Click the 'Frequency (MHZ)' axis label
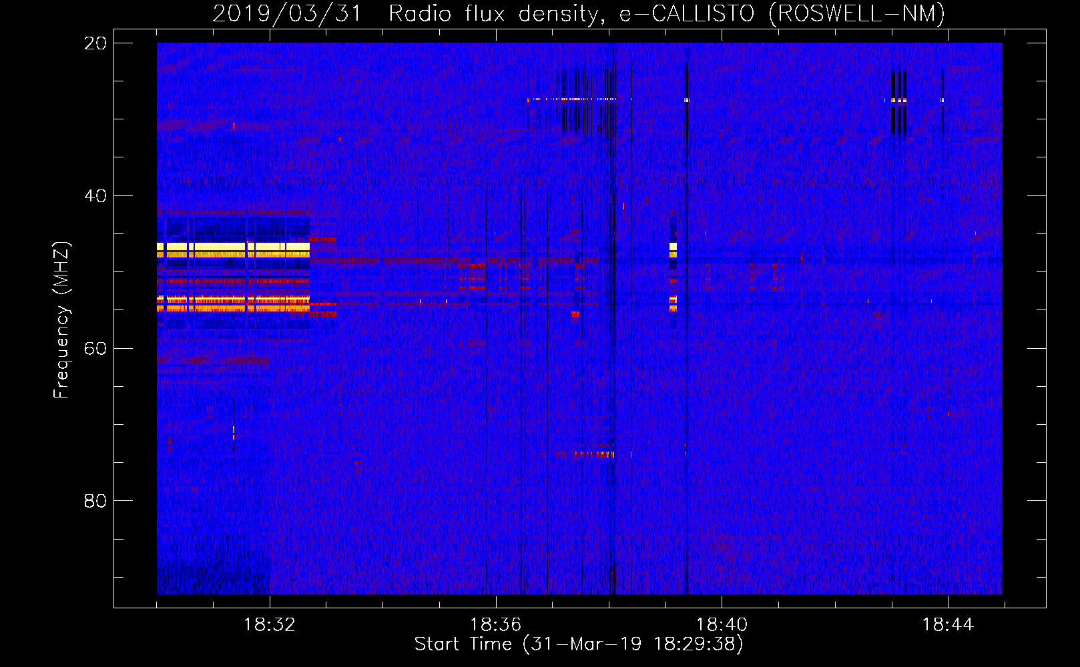 pos(61,320)
